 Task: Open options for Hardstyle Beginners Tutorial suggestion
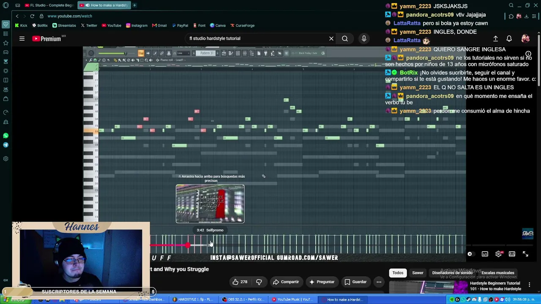click(x=529, y=285)
